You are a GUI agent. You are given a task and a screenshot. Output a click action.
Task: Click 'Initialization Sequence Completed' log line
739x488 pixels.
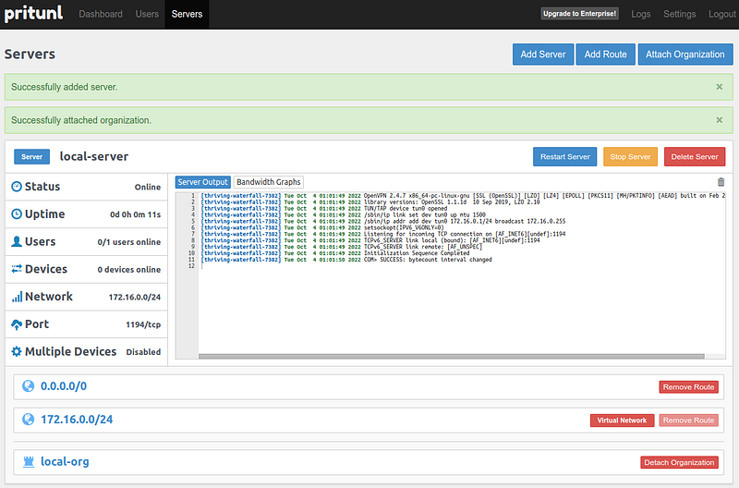click(x=417, y=253)
